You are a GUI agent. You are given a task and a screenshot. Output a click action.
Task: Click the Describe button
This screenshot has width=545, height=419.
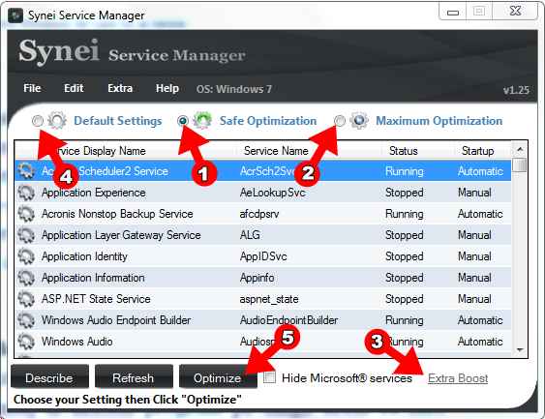pos(49,377)
